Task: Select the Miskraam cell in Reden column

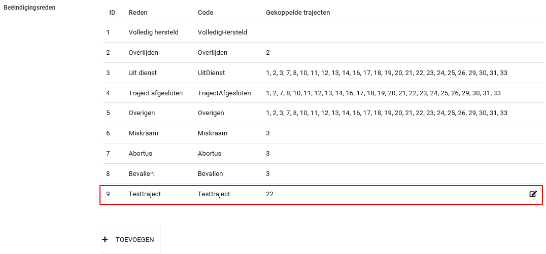Action: (x=143, y=133)
